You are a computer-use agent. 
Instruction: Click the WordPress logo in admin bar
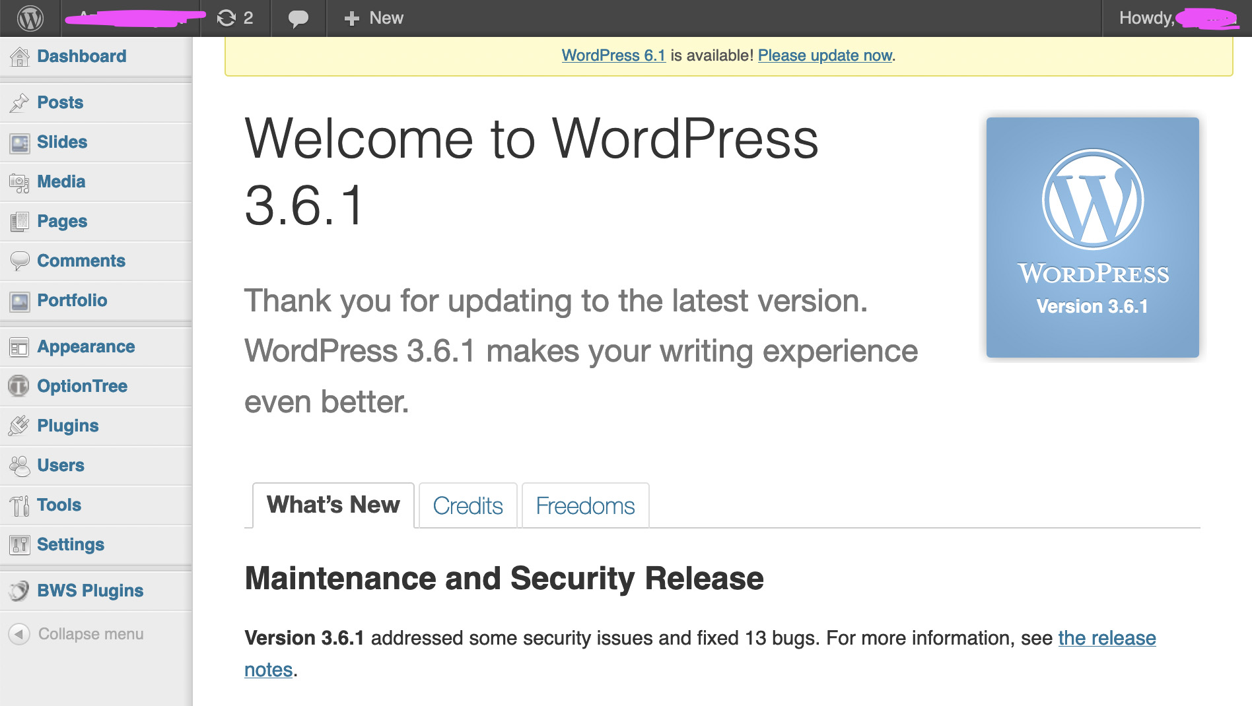click(30, 18)
